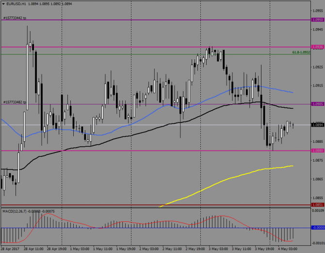325x253 pixels.
Task: Click the purple 1.0950 price tag
Action: pyautogui.click(x=318, y=20)
